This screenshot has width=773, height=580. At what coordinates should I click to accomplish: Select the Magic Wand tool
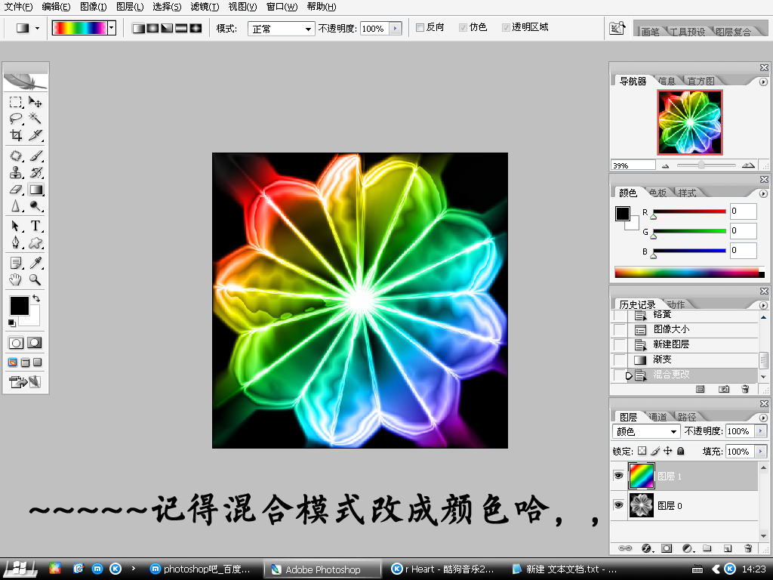pyautogui.click(x=35, y=119)
